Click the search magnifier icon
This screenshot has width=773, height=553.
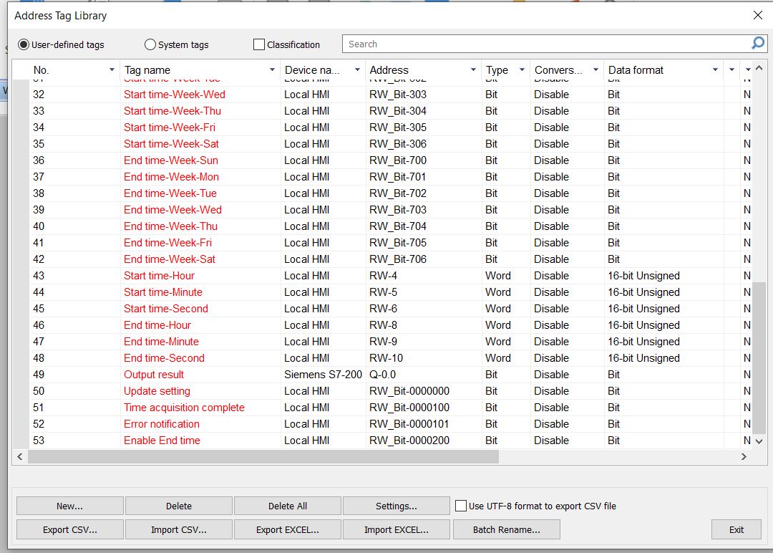point(757,44)
